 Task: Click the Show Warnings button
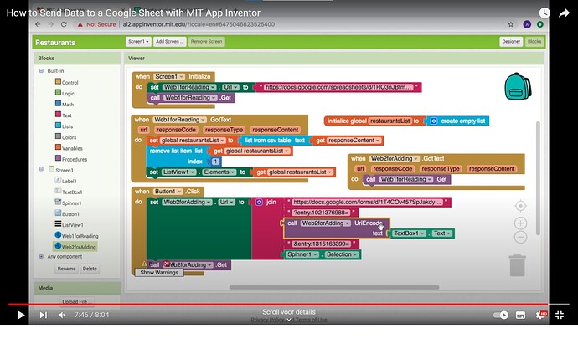[159, 273]
